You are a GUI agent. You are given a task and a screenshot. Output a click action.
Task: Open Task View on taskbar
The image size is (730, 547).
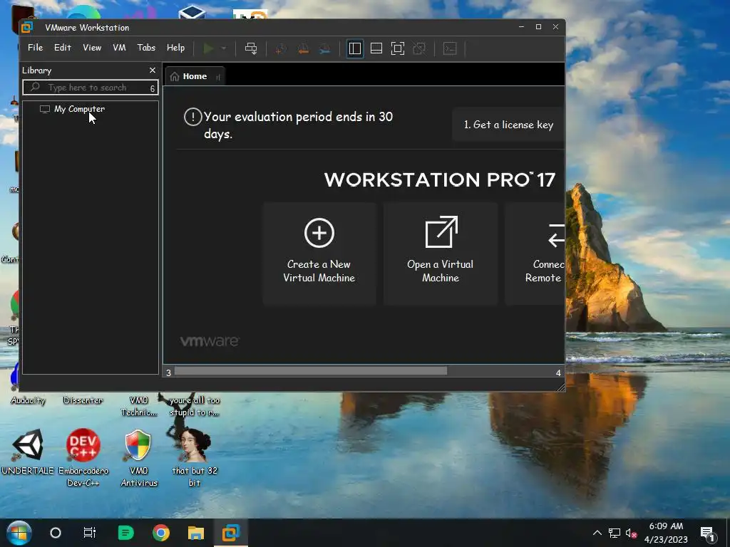(x=89, y=533)
